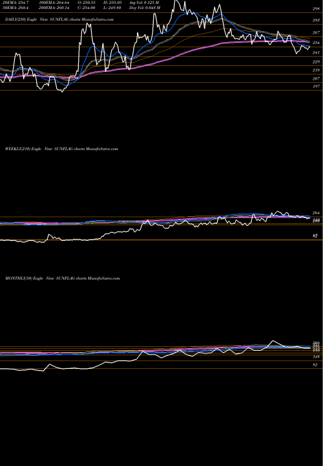Click the high price 'H:' value
The width and height of the screenshot is (323, 466).
[112, 3]
